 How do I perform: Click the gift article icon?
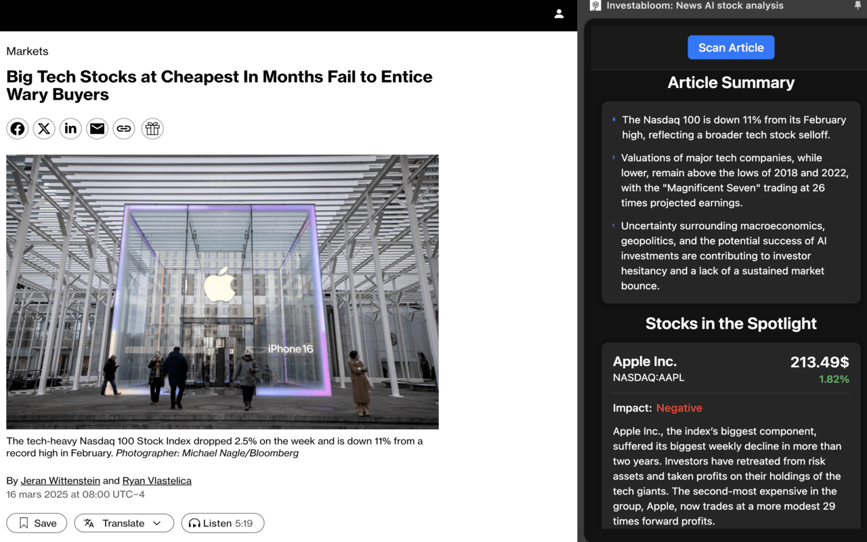152,129
